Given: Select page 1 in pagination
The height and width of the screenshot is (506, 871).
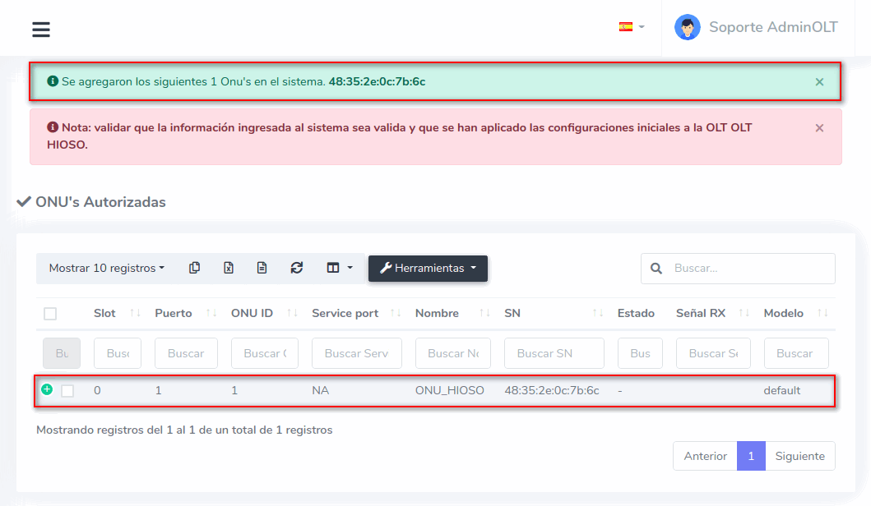Looking at the screenshot, I should pyautogui.click(x=751, y=456).
